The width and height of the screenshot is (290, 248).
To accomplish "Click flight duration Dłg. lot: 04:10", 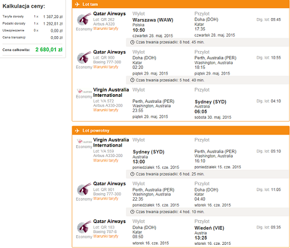I will click(x=269, y=101).
